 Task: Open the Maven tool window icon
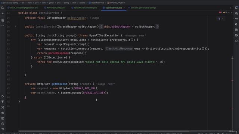pos(236,19)
